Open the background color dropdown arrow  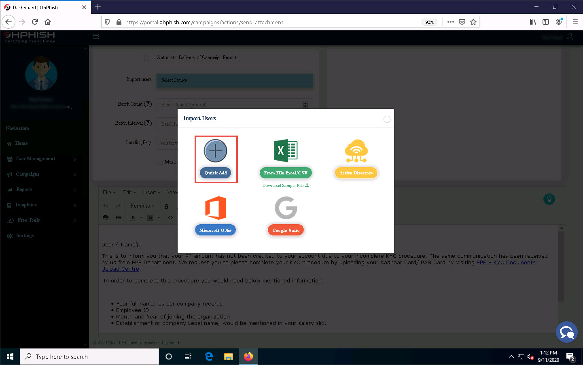coord(159,218)
